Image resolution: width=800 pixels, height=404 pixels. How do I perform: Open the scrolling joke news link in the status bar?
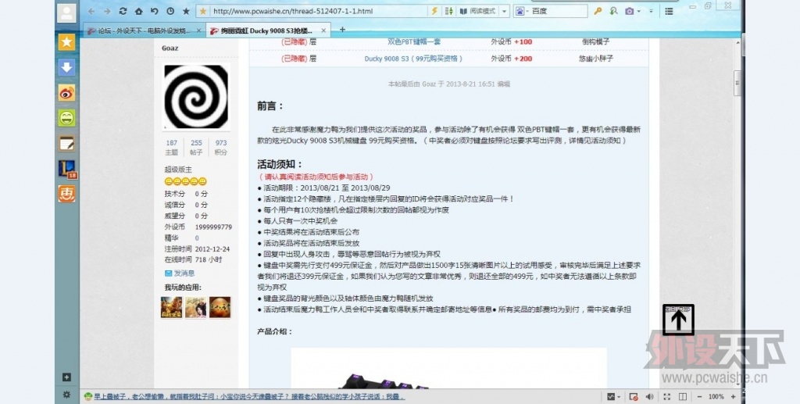[x=249, y=396]
